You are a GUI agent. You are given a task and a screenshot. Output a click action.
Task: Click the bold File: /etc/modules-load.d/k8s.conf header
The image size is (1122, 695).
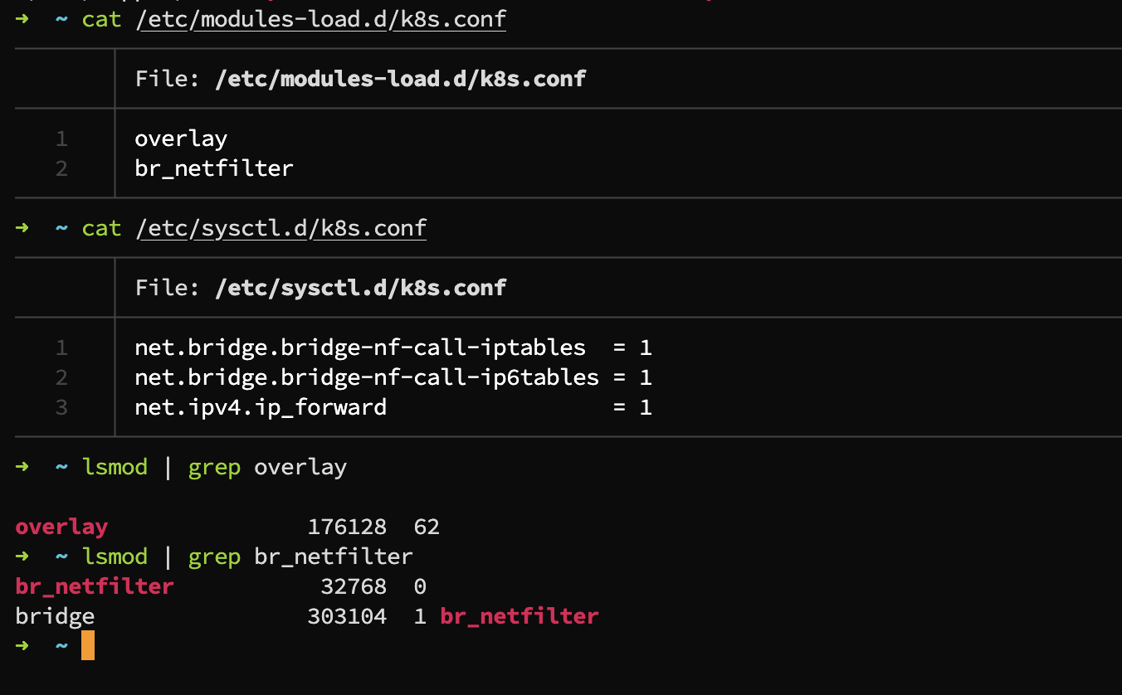[360, 79]
